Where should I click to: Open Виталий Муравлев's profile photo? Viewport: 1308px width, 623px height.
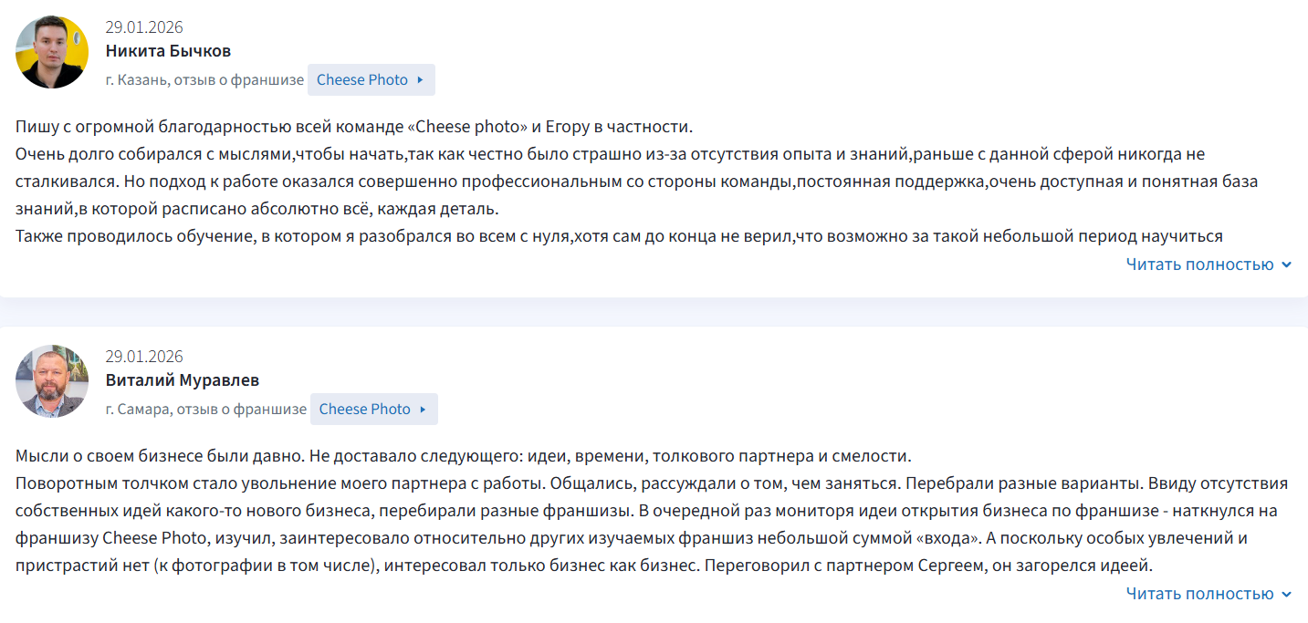[x=52, y=381]
